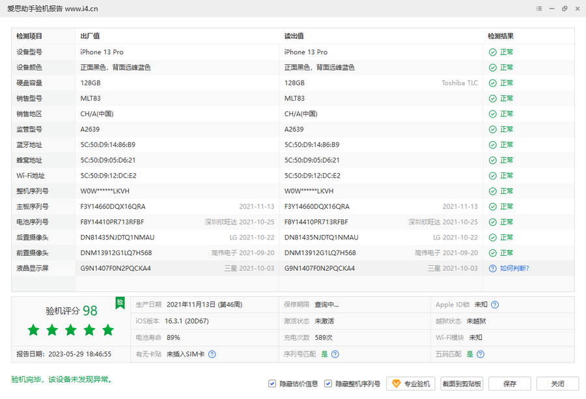Click green checkmark icon for 设备型号
Screen dimensions: 586x399
493,52
